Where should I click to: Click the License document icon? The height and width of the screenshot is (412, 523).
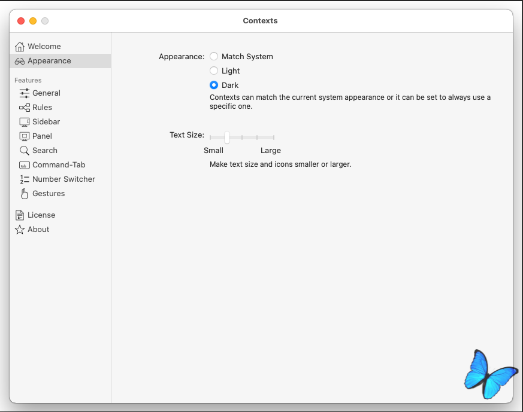(x=20, y=215)
